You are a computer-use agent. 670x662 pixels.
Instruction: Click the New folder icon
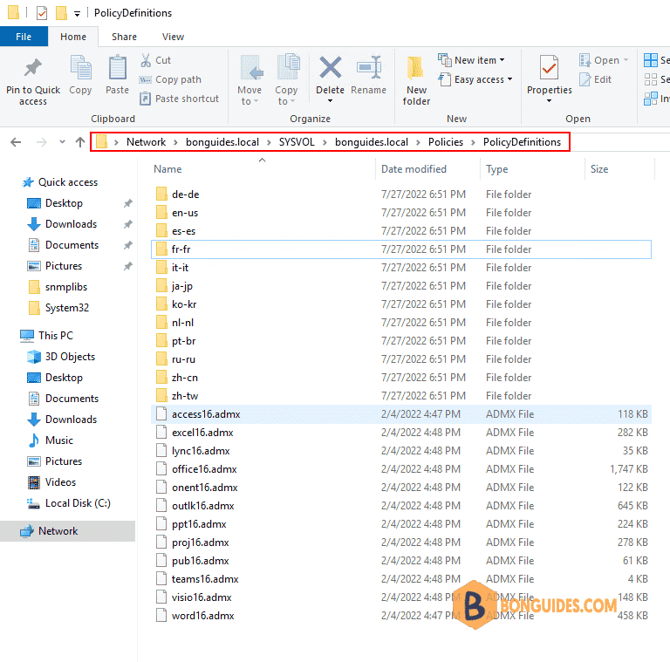[416, 68]
